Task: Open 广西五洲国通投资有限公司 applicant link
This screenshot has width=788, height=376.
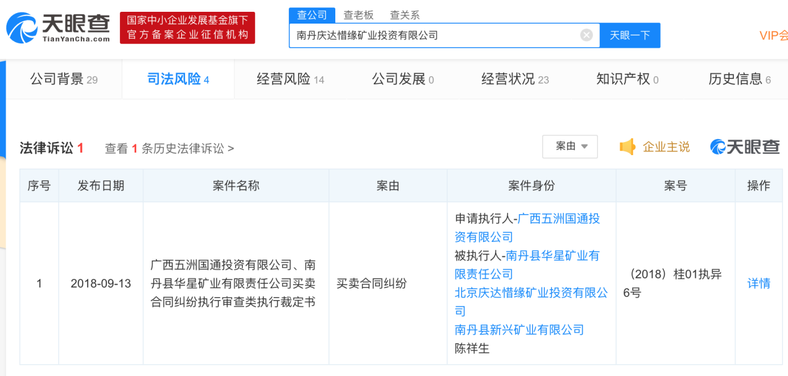Action: (x=527, y=228)
